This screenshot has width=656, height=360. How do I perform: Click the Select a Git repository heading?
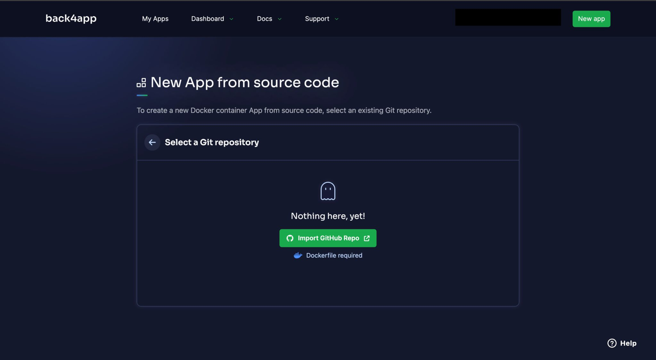(212, 142)
